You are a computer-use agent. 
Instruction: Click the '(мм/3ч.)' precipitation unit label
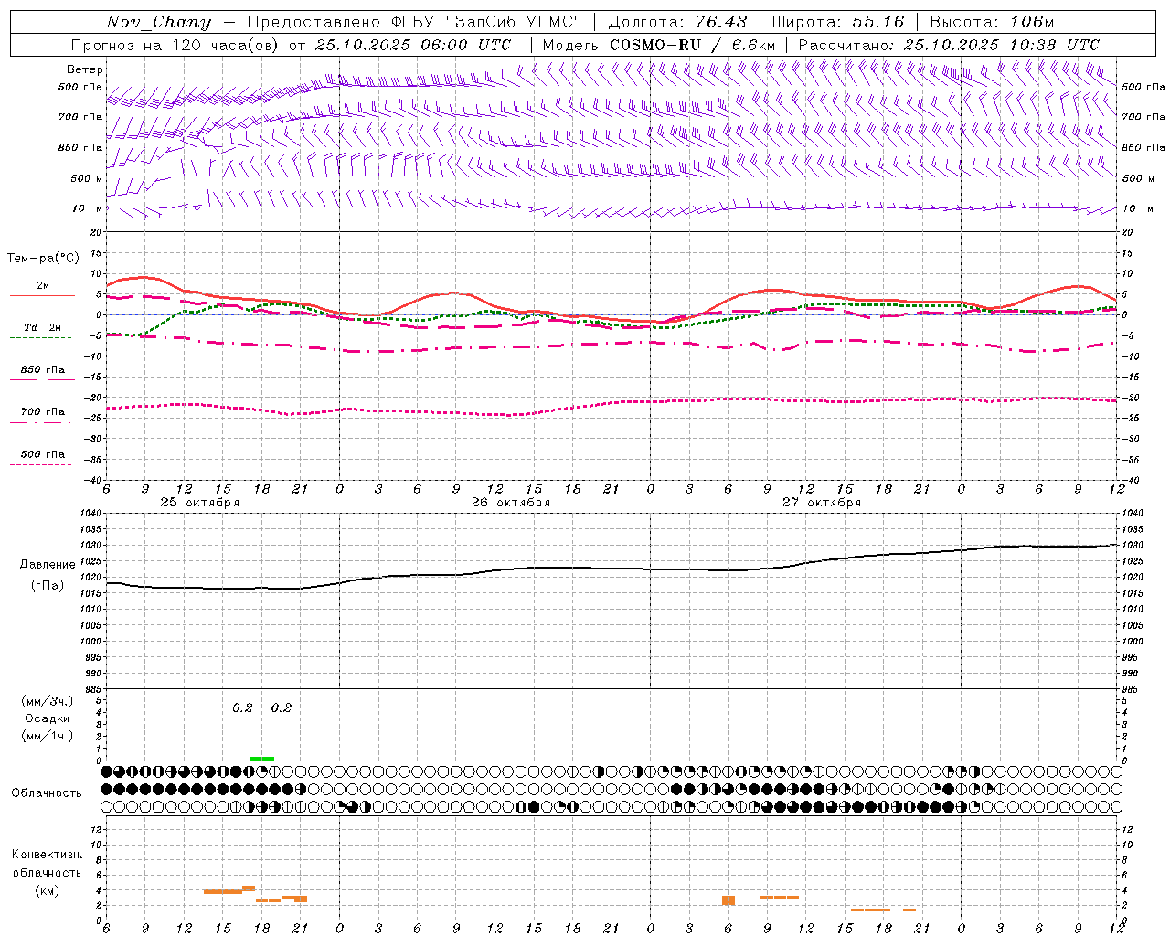pyautogui.click(x=48, y=701)
